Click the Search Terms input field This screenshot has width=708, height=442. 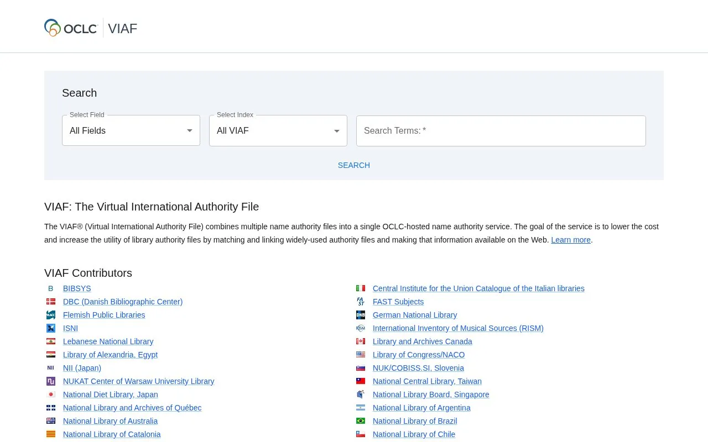pos(501,131)
